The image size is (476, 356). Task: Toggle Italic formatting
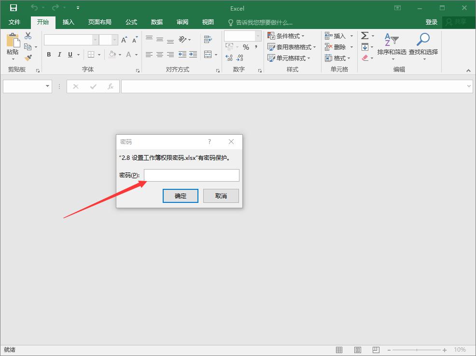point(60,55)
